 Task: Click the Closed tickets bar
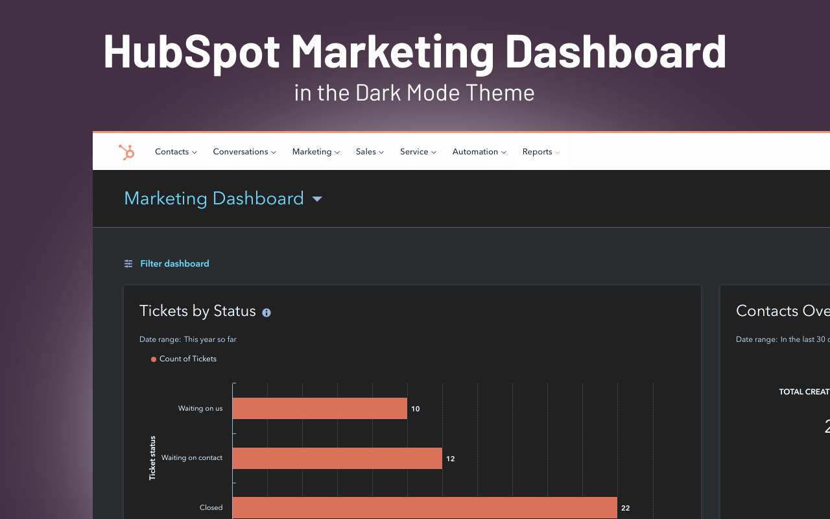tap(425, 508)
